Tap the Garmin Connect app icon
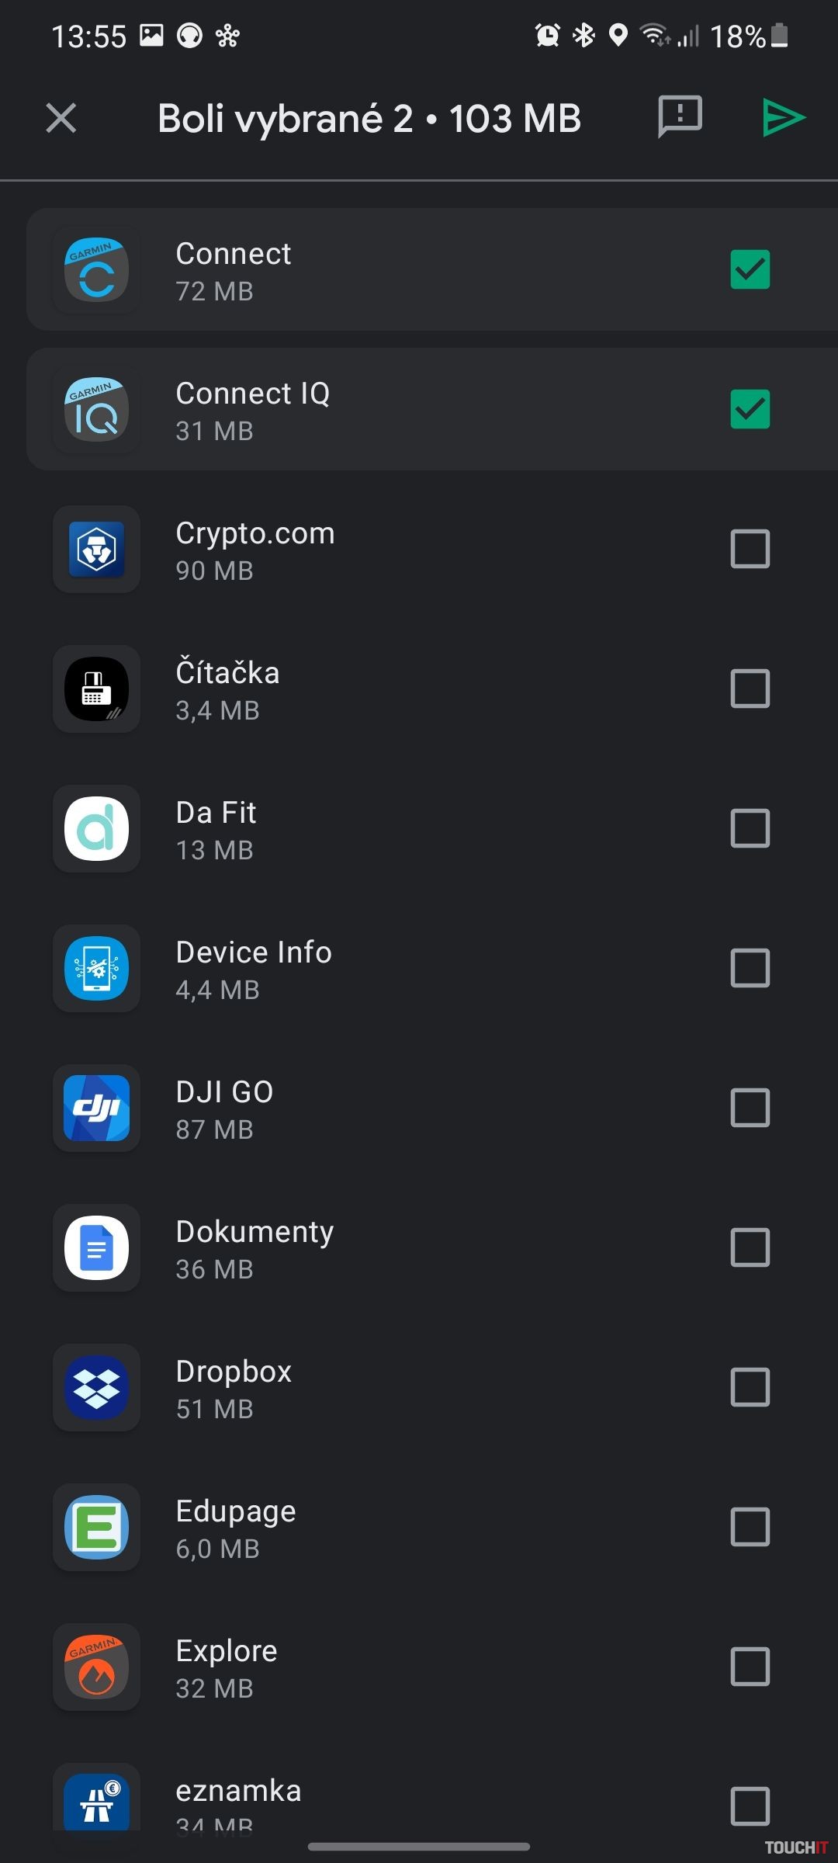 96,270
